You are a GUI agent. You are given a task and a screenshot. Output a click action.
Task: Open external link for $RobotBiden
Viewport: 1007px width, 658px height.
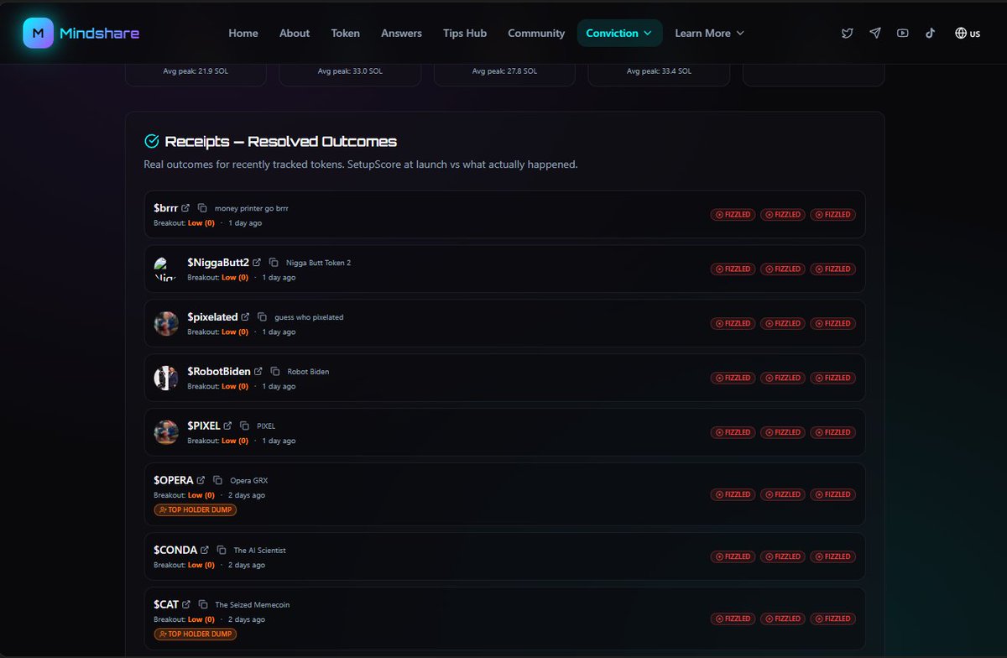258,371
